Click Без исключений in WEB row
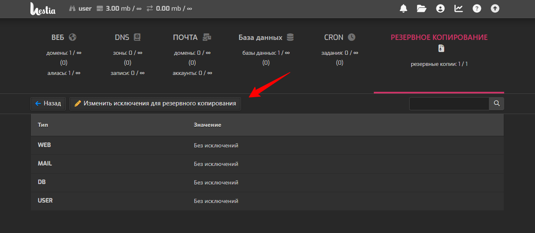Viewport: 535px width, 233px height. 216,145
